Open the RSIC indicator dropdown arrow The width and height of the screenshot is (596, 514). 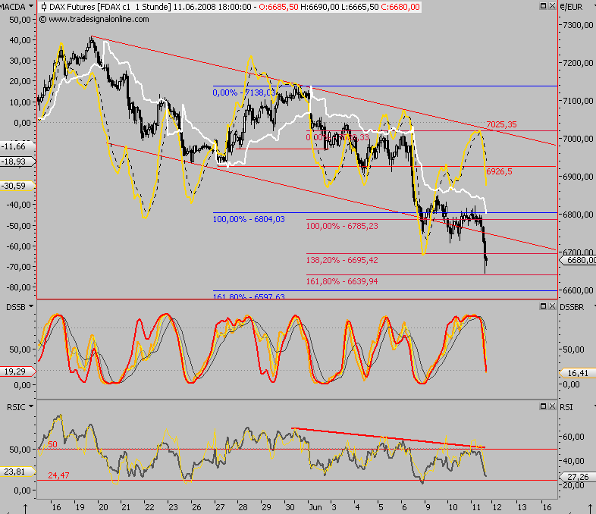[x=31, y=406]
